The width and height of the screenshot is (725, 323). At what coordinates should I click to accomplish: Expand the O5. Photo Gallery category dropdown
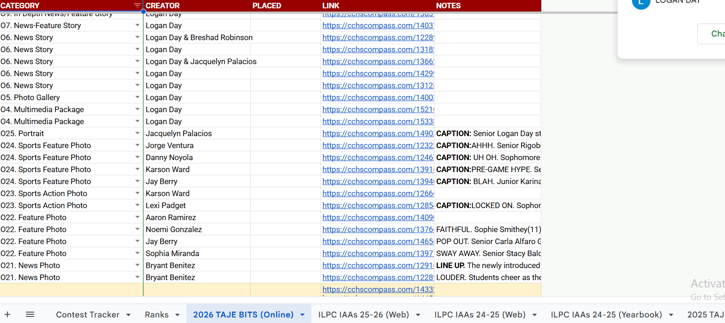point(137,97)
